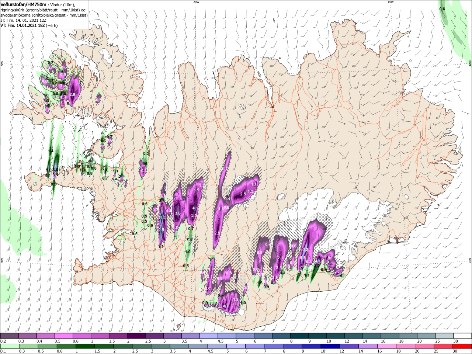Click the "rigning/skúrir (grænt/blátt/rautt - mm/1klst) og" line
This screenshot has height=354, width=472.
pyautogui.click(x=44, y=10)
